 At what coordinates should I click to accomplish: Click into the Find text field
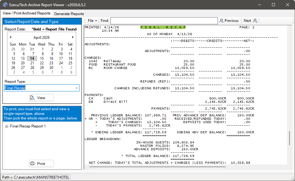(x=164, y=21)
